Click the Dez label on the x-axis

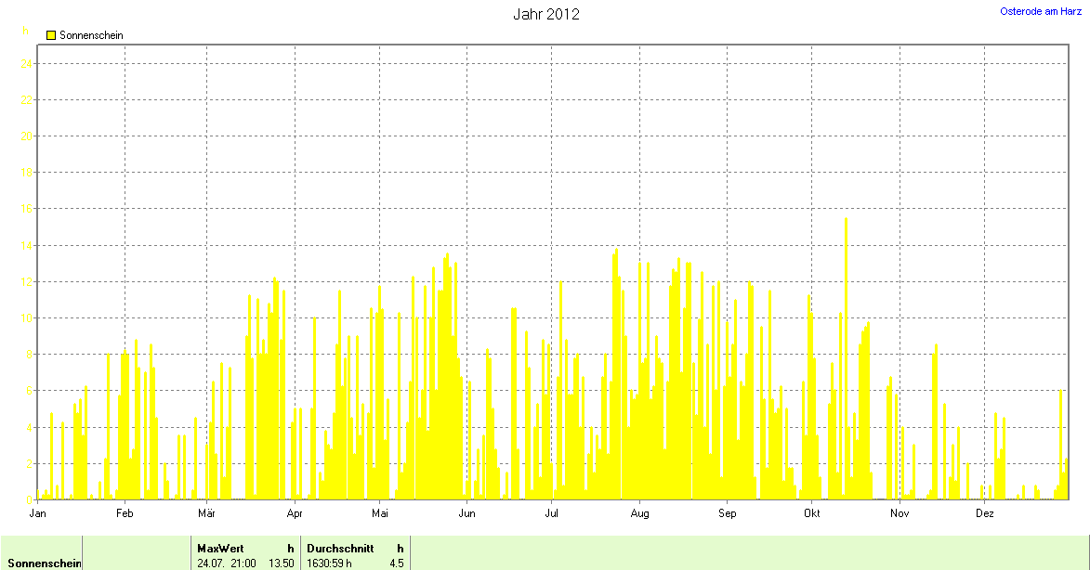coord(985,512)
